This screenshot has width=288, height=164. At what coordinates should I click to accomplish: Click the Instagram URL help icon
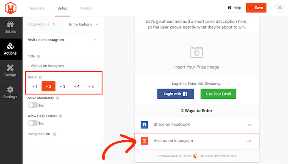(55, 134)
